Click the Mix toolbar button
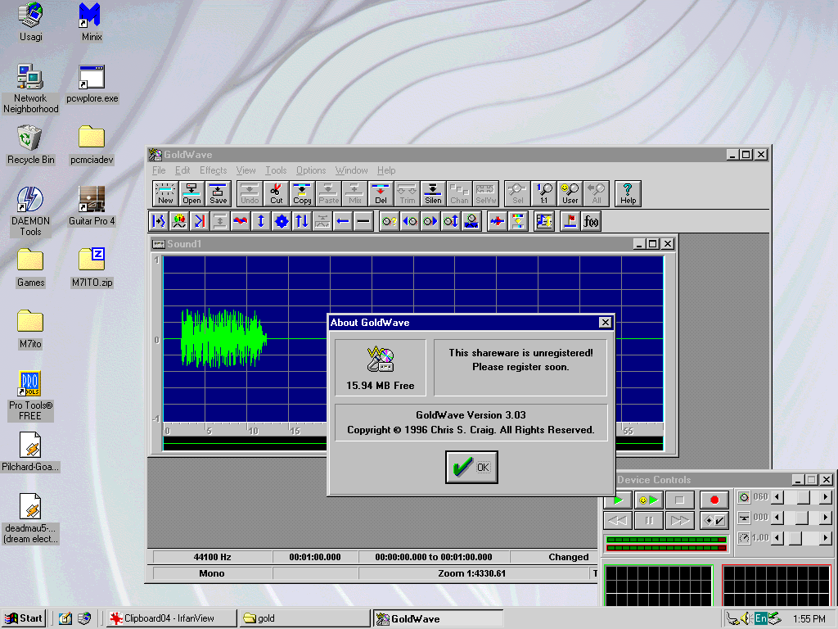 (x=354, y=193)
